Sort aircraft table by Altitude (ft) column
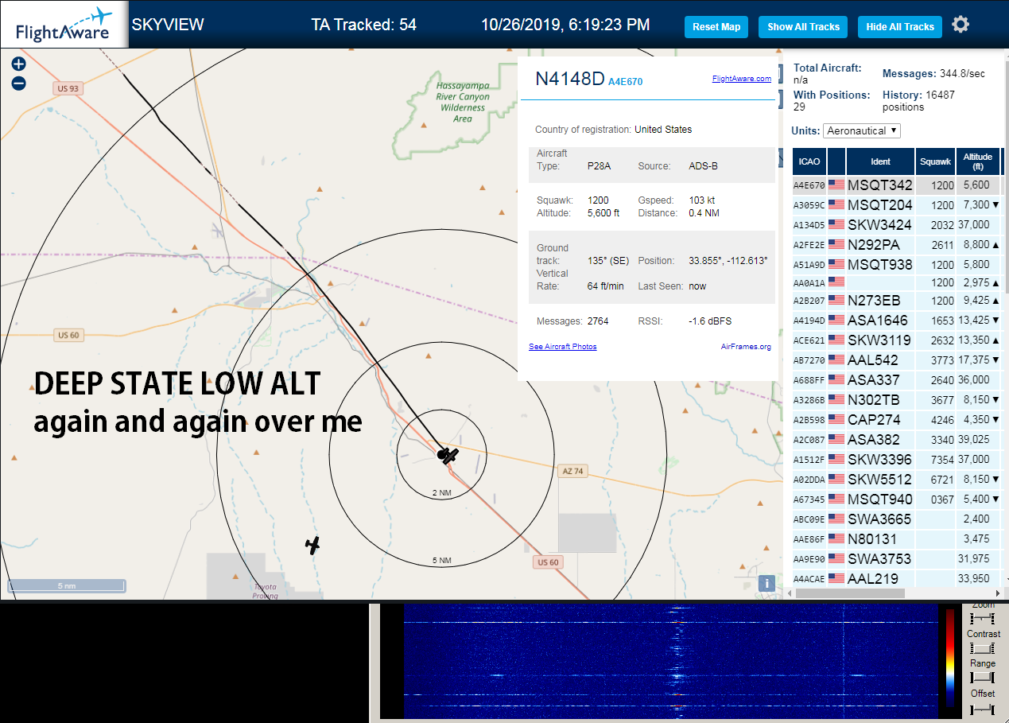Screen dimensions: 1009x723 [x=977, y=161]
